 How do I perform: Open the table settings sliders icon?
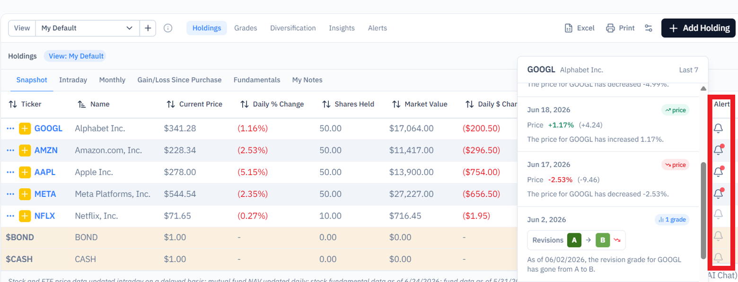pos(649,28)
